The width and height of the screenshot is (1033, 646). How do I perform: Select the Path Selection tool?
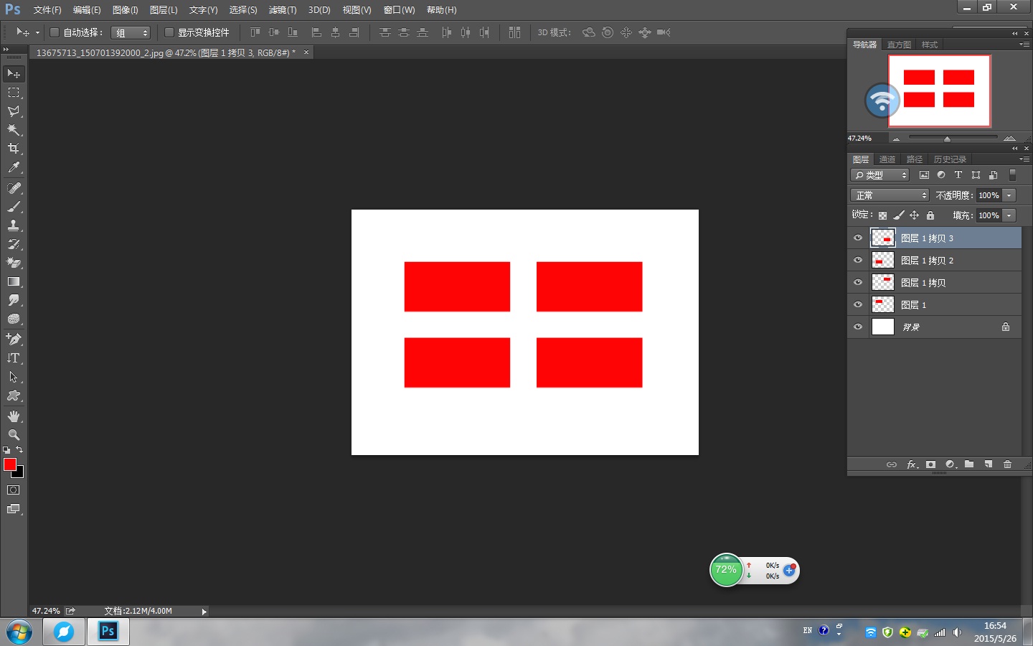(14, 377)
